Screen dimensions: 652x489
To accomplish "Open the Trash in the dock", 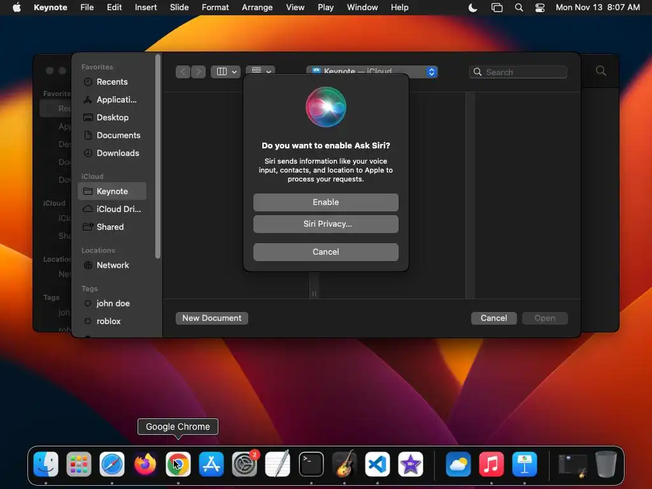I will 606,464.
